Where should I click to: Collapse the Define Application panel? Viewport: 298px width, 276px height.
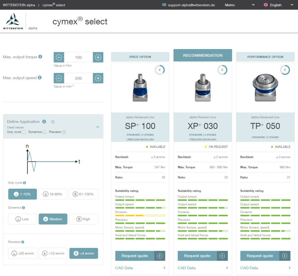click(98, 127)
